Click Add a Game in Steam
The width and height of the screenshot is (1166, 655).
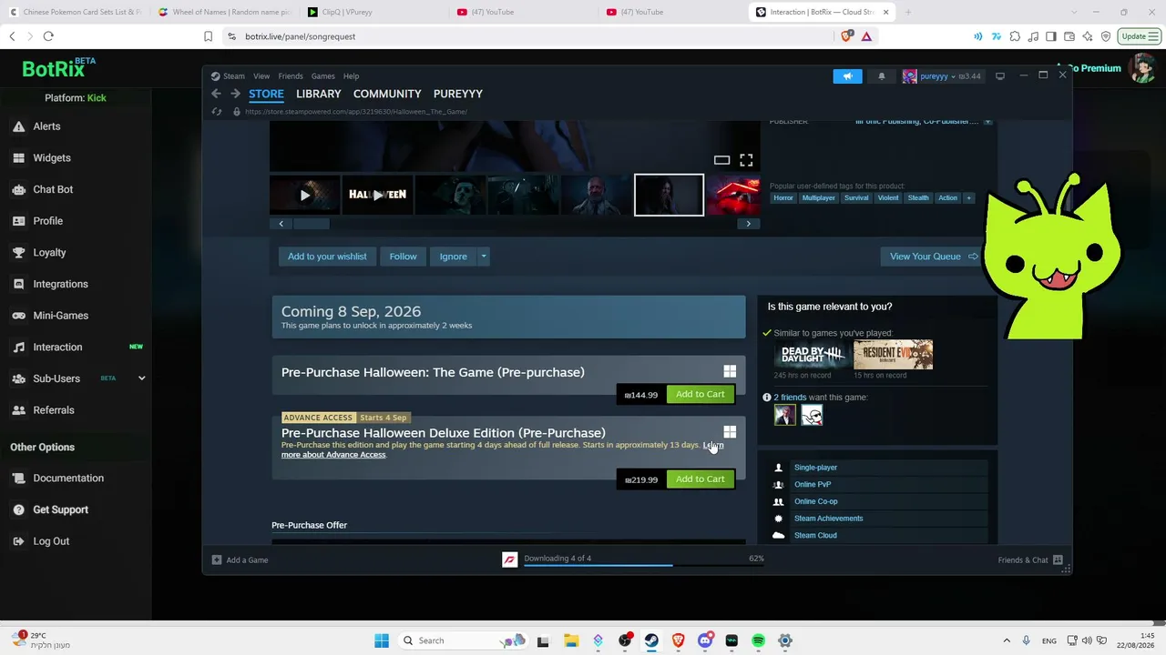pos(240,560)
